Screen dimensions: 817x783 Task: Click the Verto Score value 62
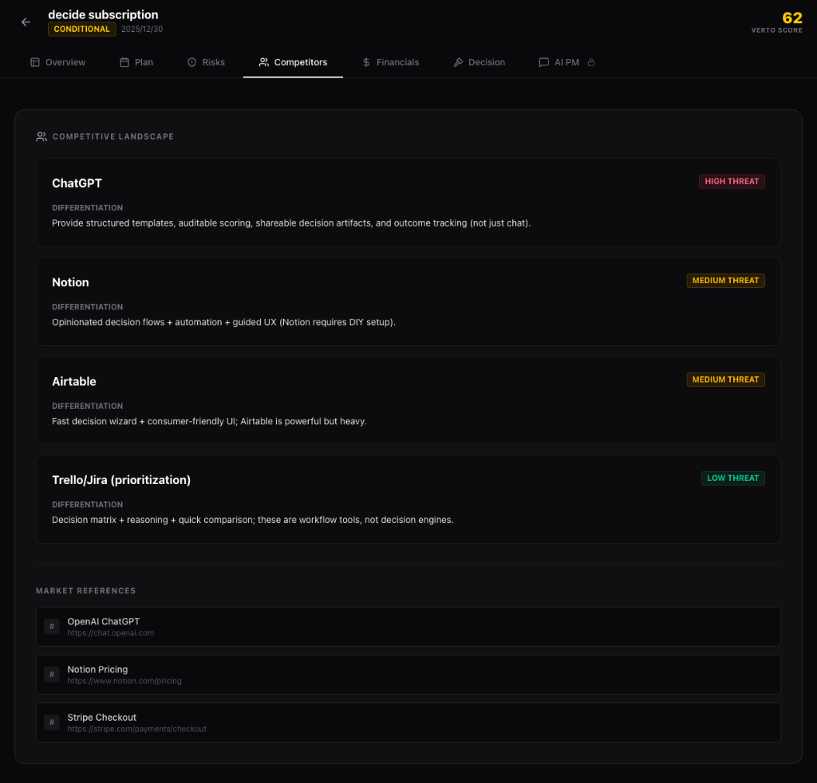pos(791,18)
